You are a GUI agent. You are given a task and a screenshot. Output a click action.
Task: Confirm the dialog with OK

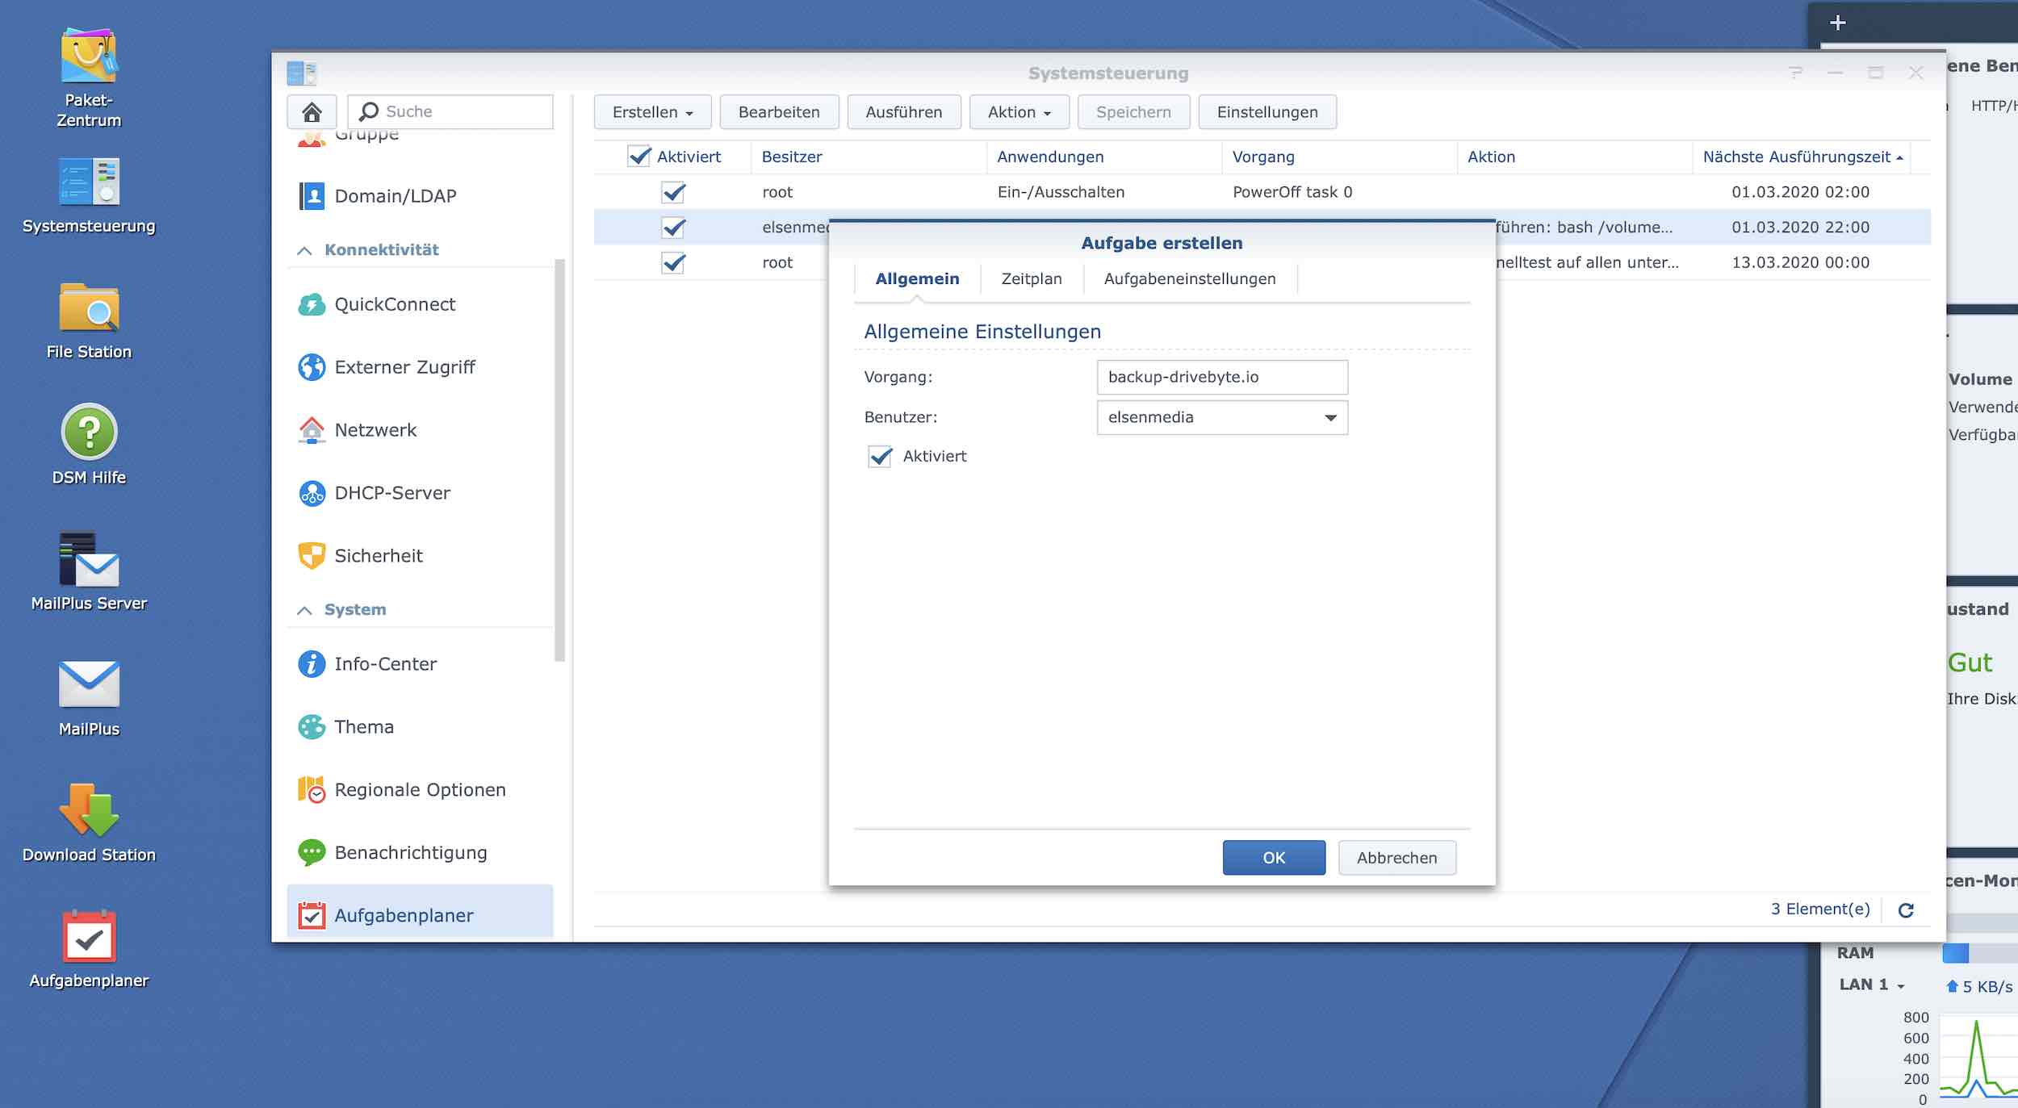[1274, 857]
